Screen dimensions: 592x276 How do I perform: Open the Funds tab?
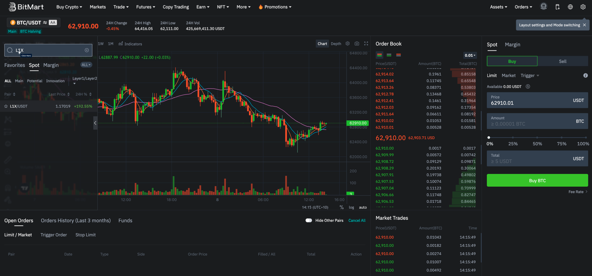125,221
